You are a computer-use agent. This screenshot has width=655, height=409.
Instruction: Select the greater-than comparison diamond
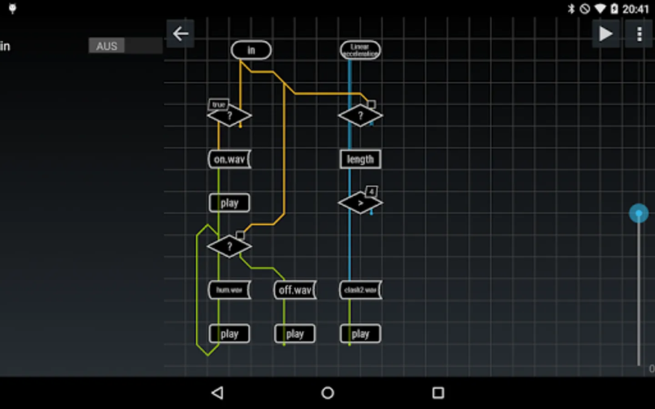tap(360, 203)
